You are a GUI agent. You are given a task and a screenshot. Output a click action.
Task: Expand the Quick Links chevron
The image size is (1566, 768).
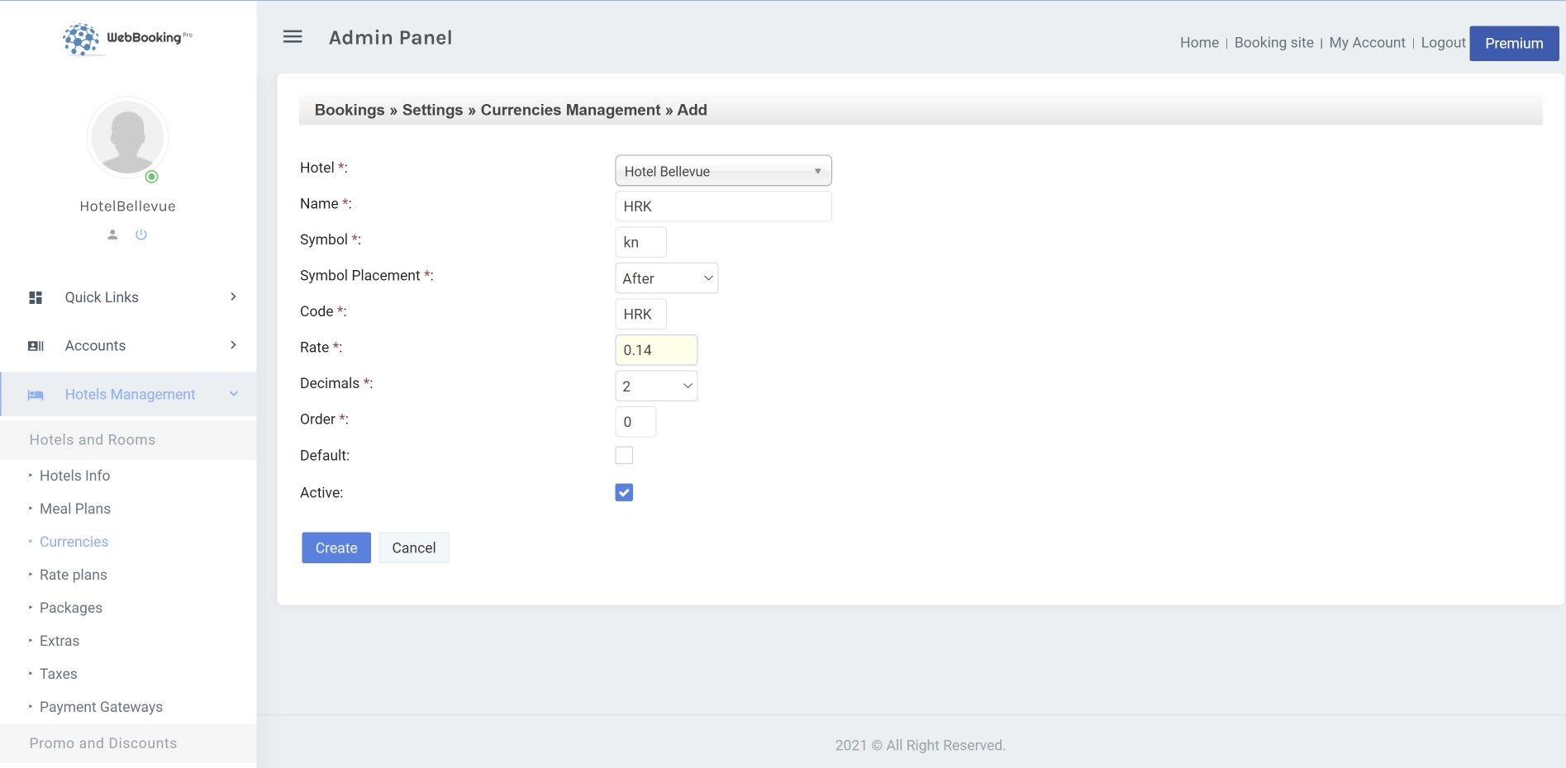tap(233, 297)
